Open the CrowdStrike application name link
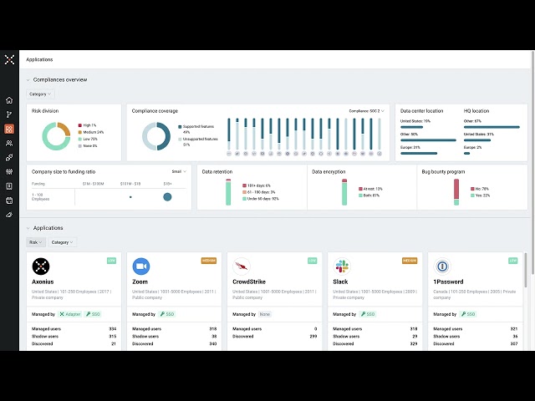The height and width of the screenshot is (401, 535). (249, 282)
